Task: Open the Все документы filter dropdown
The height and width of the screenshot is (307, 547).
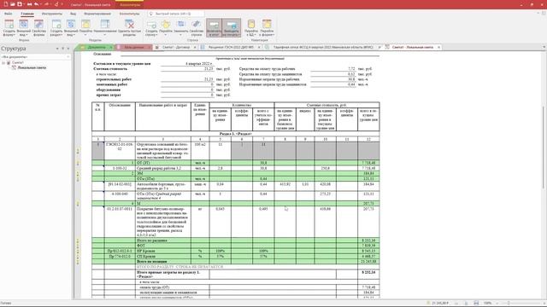Action: pyautogui.click(x=35, y=57)
